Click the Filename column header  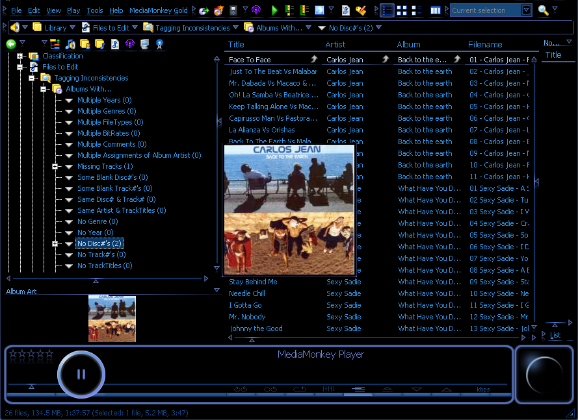[485, 45]
